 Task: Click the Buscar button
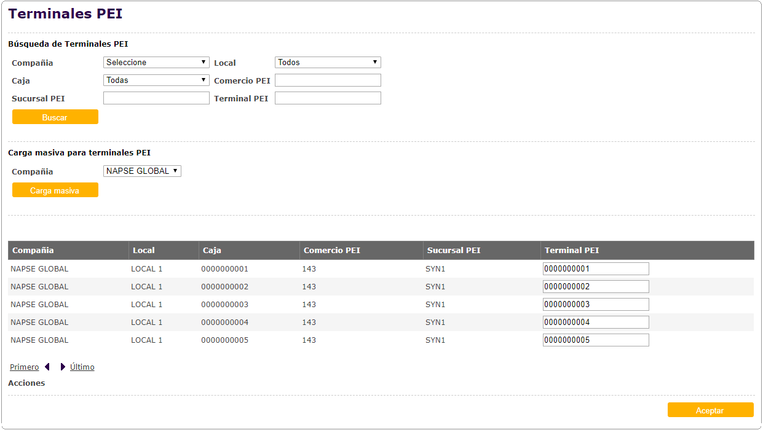[55, 117]
